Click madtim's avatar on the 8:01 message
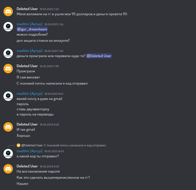Screen dimensions: 196x190 coord(8,96)
